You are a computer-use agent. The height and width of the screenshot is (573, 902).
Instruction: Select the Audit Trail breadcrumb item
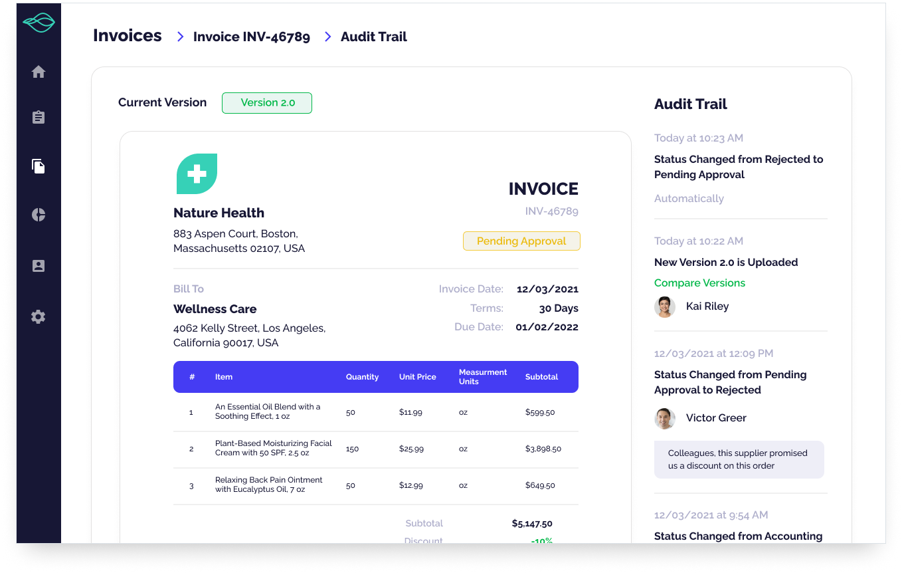[373, 37]
